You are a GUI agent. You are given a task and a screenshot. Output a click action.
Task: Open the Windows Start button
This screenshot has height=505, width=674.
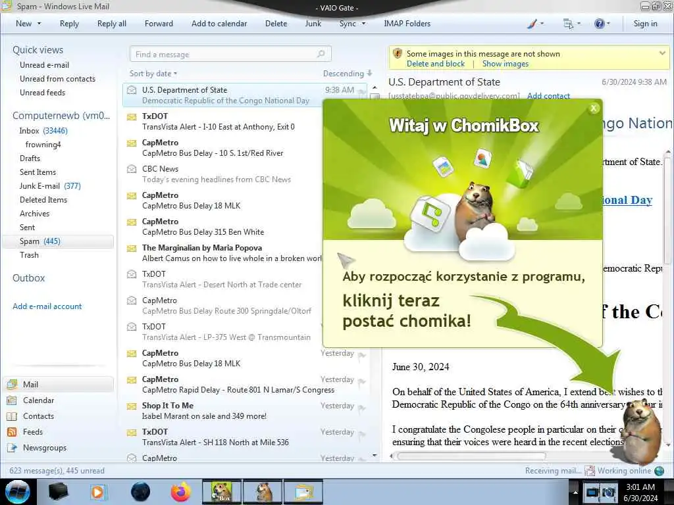17,492
